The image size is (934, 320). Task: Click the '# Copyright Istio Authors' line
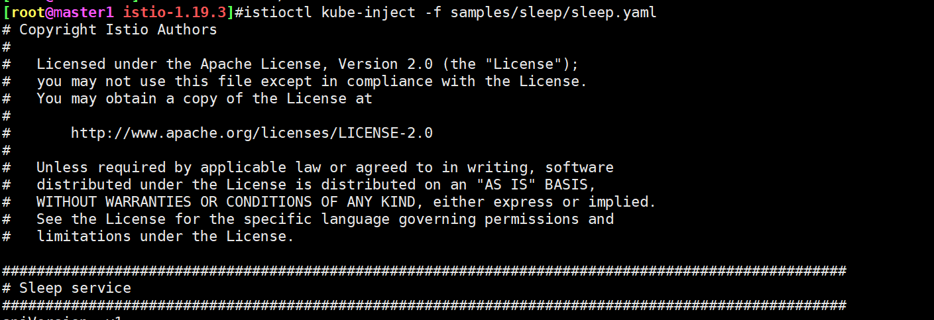click(x=110, y=29)
